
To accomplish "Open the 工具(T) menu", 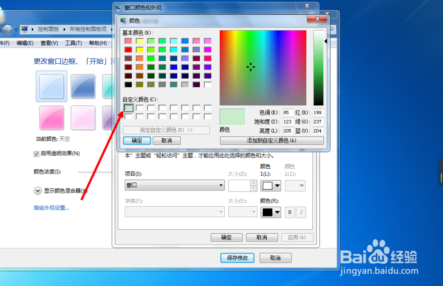I will click(x=74, y=43).
